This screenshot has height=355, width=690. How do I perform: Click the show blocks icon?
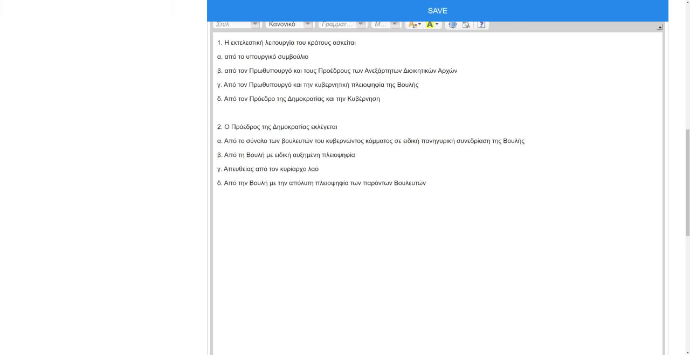pos(466,24)
